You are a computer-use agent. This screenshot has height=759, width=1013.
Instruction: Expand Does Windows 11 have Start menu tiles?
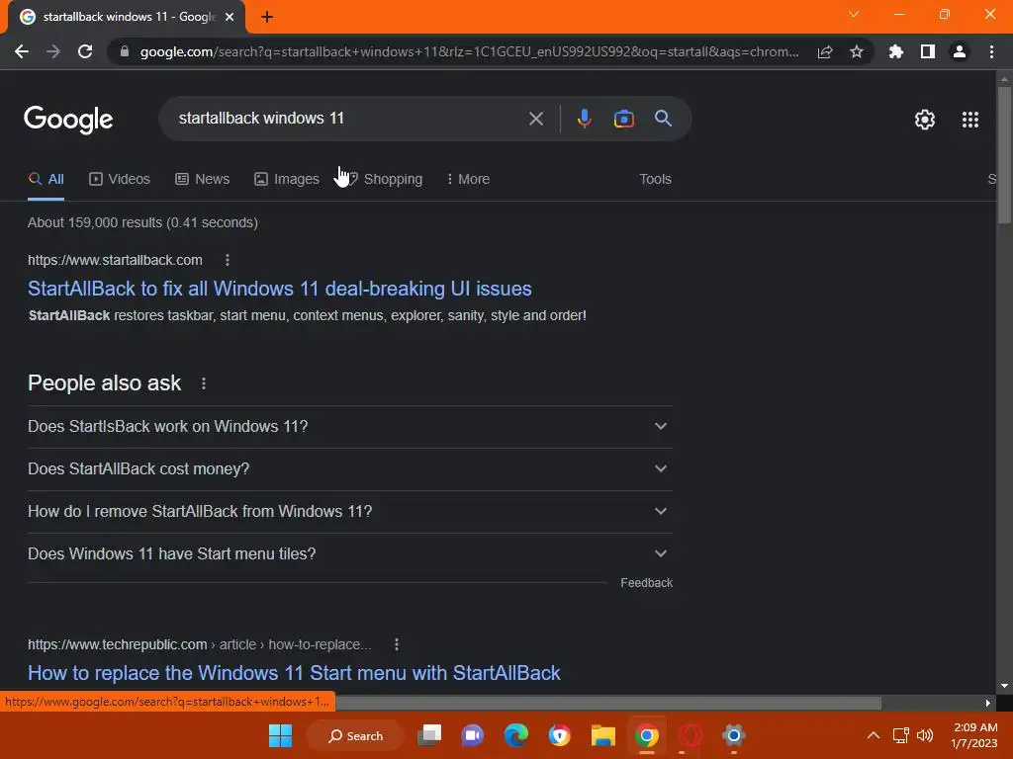pyautogui.click(x=350, y=553)
